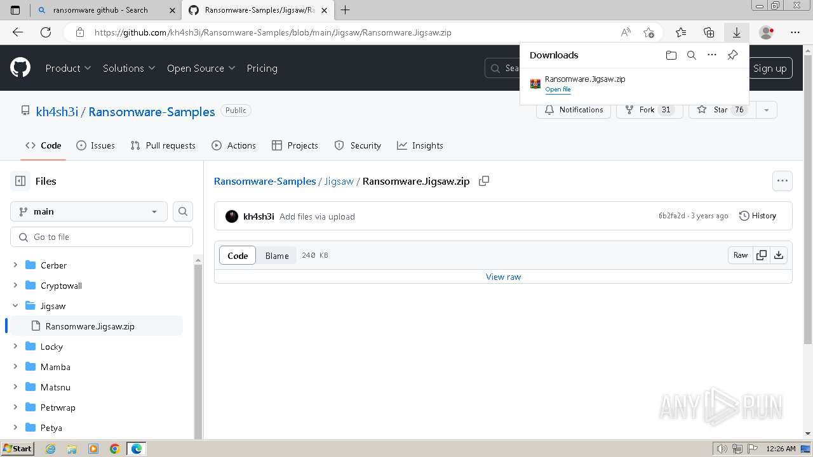
Task: Collapse the Jigsaw folder
Action: pyautogui.click(x=15, y=306)
